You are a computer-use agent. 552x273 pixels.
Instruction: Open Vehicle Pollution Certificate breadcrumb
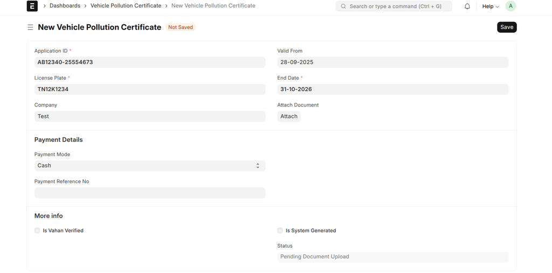point(126,6)
